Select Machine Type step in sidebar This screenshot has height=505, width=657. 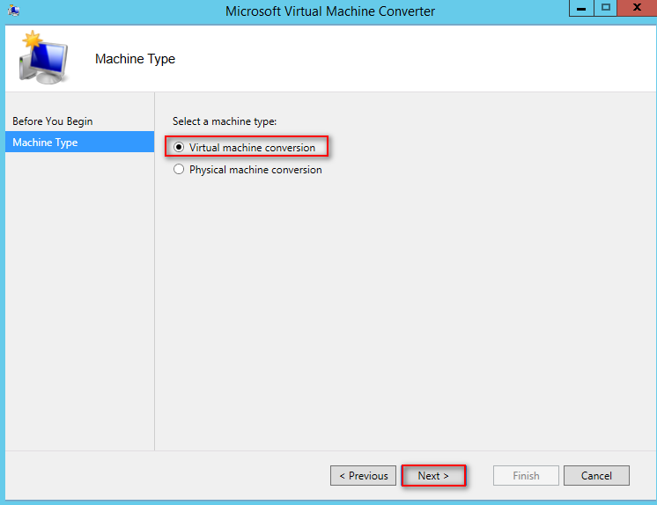[x=79, y=142]
